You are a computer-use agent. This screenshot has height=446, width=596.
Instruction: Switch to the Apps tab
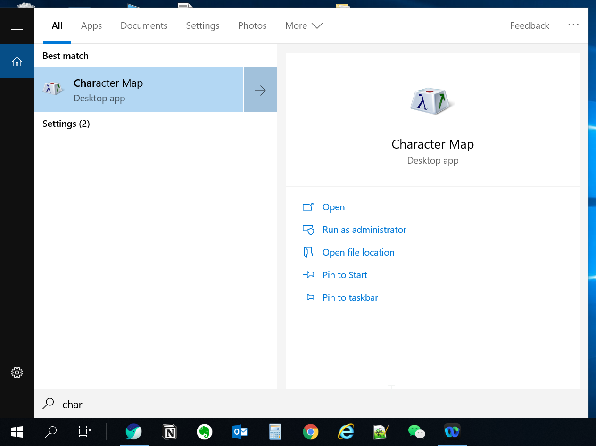91,26
